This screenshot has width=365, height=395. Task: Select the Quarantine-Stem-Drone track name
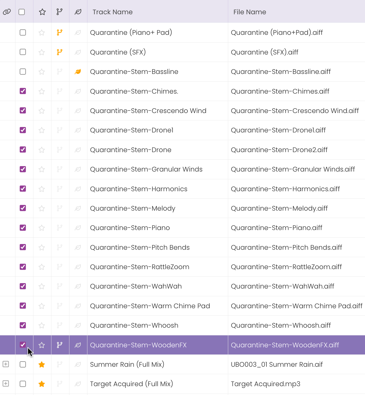[x=131, y=150]
